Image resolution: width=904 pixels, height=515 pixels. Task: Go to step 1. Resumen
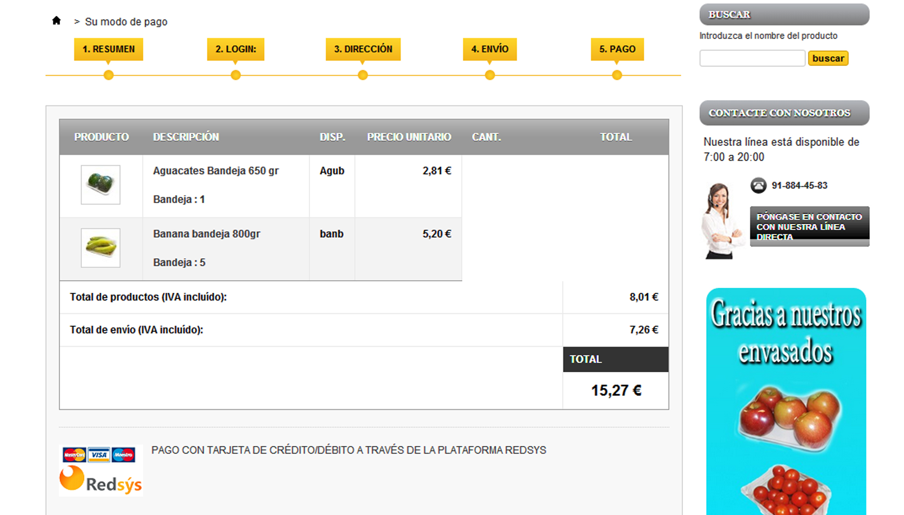(109, 49)
